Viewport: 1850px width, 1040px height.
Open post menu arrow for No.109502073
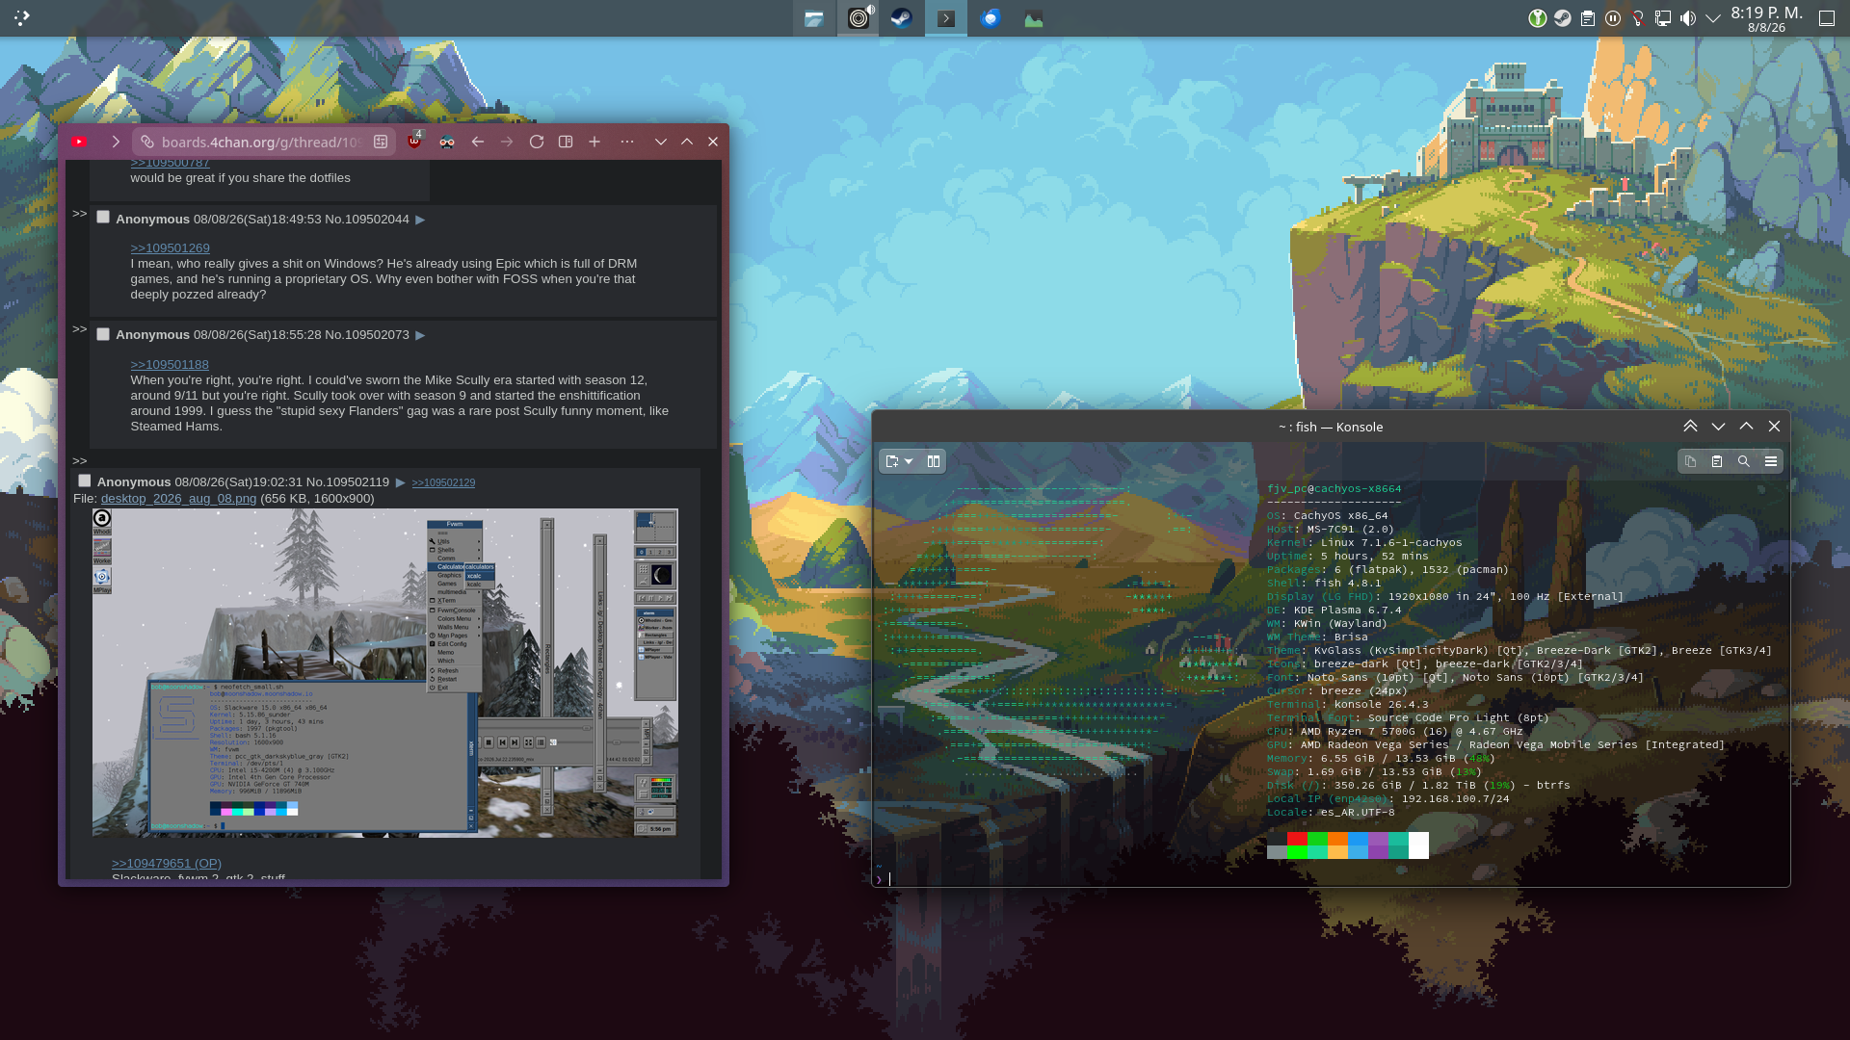pyautogui.click(x=420, y=335)
